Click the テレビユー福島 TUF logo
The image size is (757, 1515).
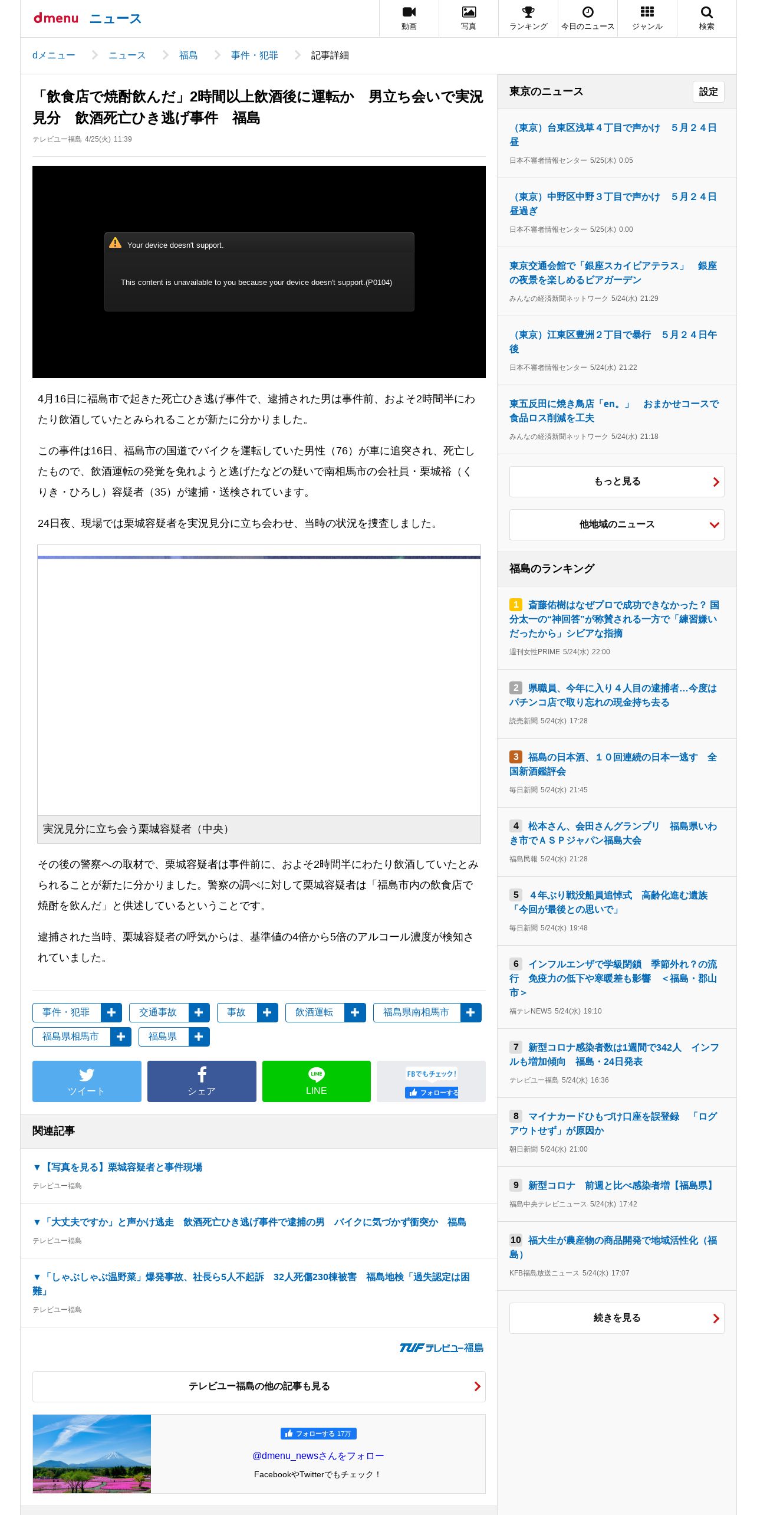[x=442, y=1347]
